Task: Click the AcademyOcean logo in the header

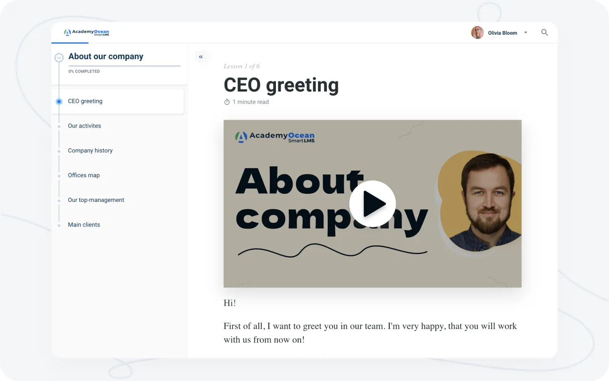Action: [x=87, y=32]
